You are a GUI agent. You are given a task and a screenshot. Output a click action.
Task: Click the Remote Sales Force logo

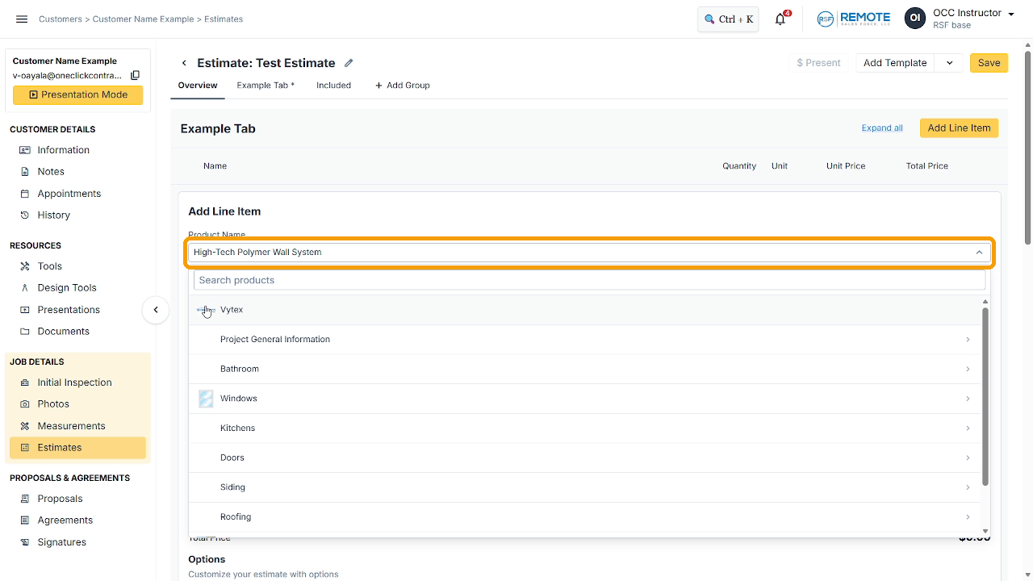[853, 19]
